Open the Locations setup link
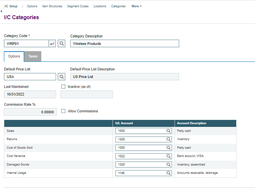This screenshot has width=255, height=190. [x=100, y=6]
